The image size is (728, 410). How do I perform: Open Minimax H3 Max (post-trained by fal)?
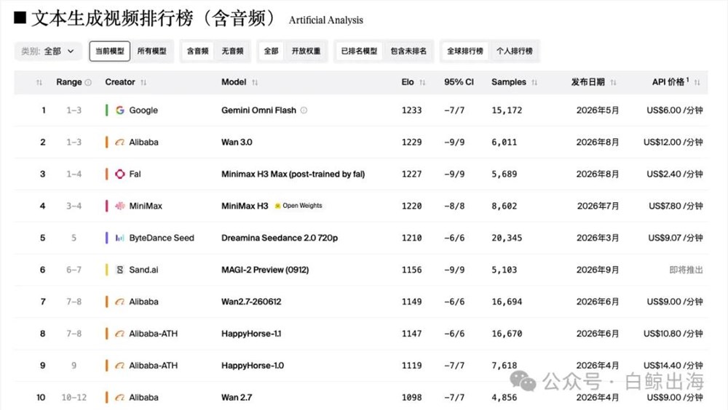click(x=293, y=174)
